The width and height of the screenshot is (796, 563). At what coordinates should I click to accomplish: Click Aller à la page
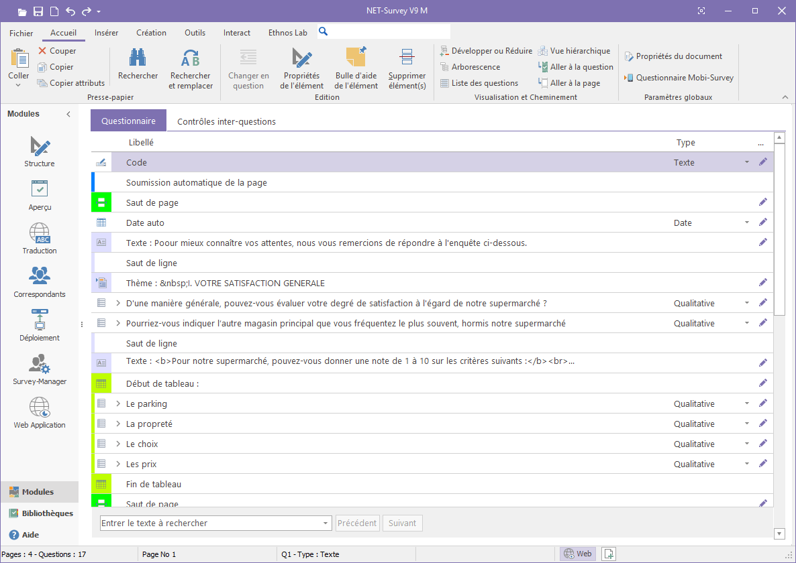pos(569,83)
